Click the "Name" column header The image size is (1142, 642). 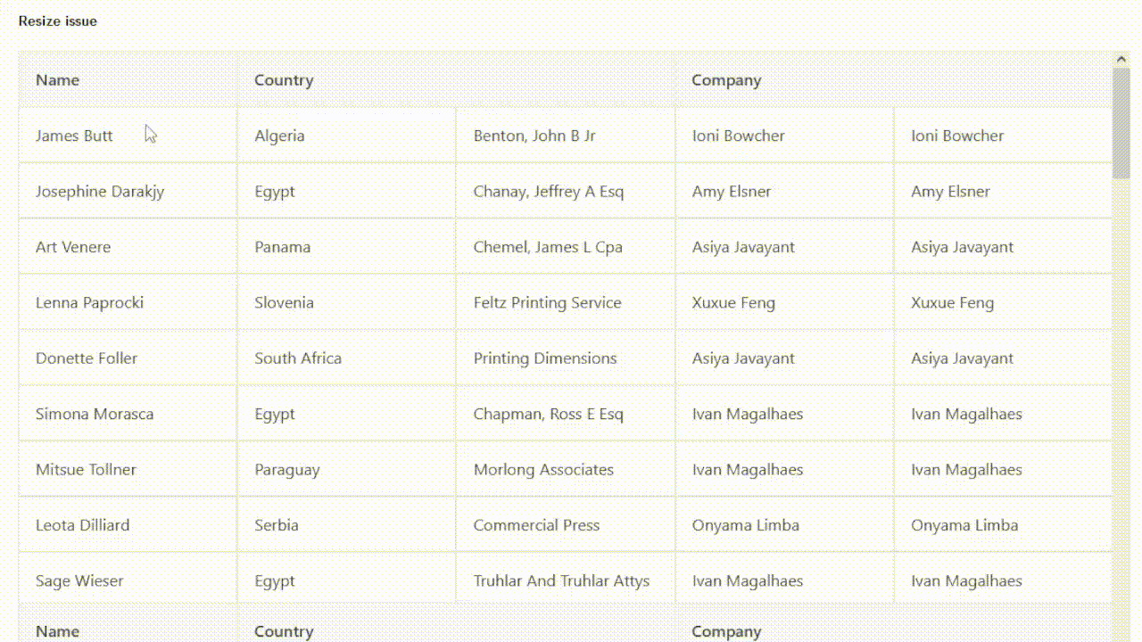tap(57, 79)
